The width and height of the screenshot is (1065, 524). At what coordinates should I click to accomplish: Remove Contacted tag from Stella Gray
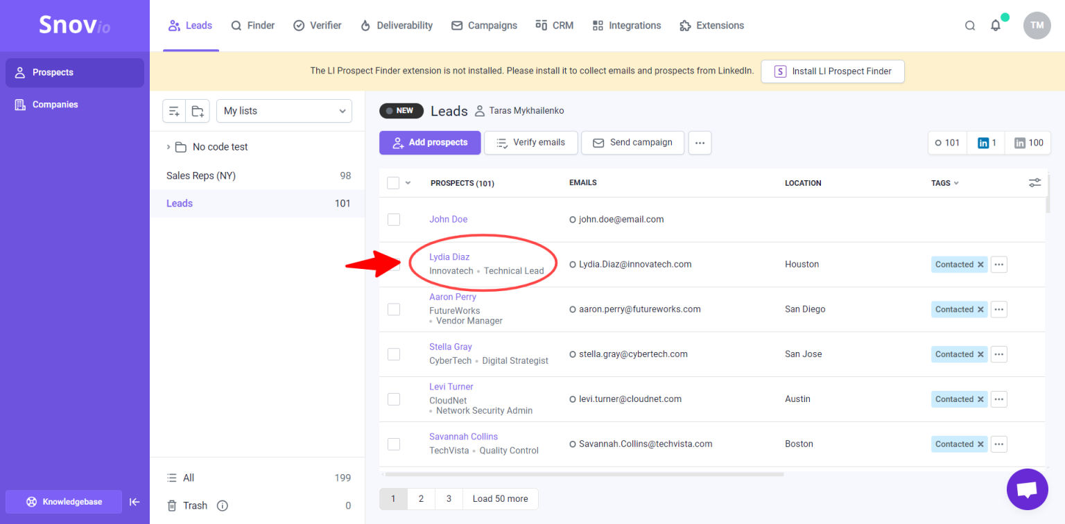pos(980,354)
